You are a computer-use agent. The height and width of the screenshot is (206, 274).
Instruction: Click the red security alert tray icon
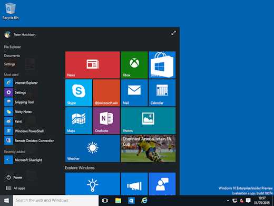(x=241, y=201)
